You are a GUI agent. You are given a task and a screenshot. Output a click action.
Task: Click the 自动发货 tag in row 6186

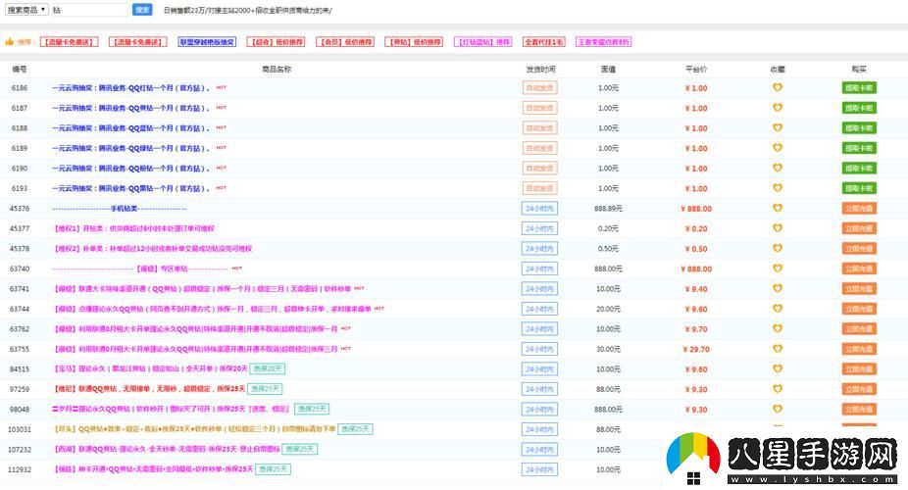[x=539, y=88]
